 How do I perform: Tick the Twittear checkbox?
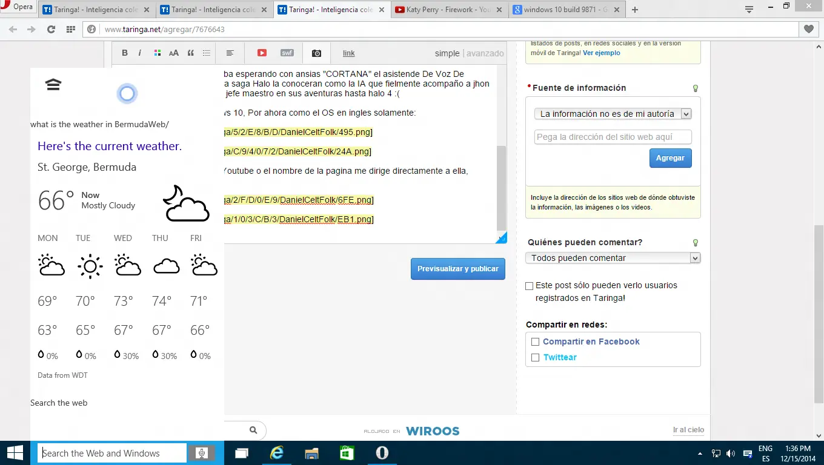(x=535, y=358)
